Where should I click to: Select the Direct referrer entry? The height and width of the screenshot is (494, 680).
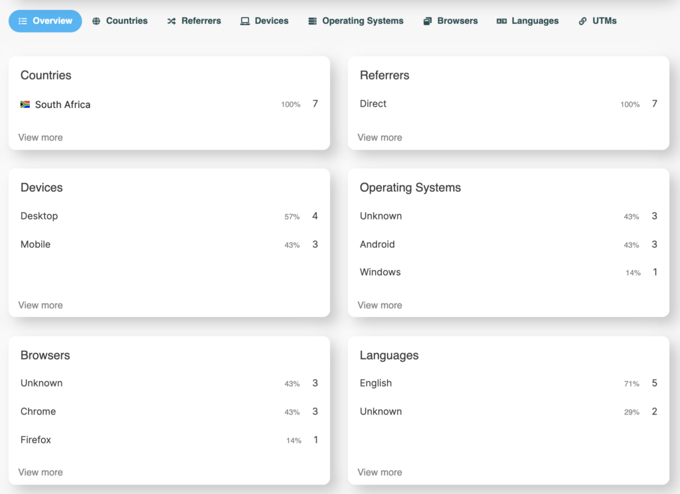(x=509, y=104)
